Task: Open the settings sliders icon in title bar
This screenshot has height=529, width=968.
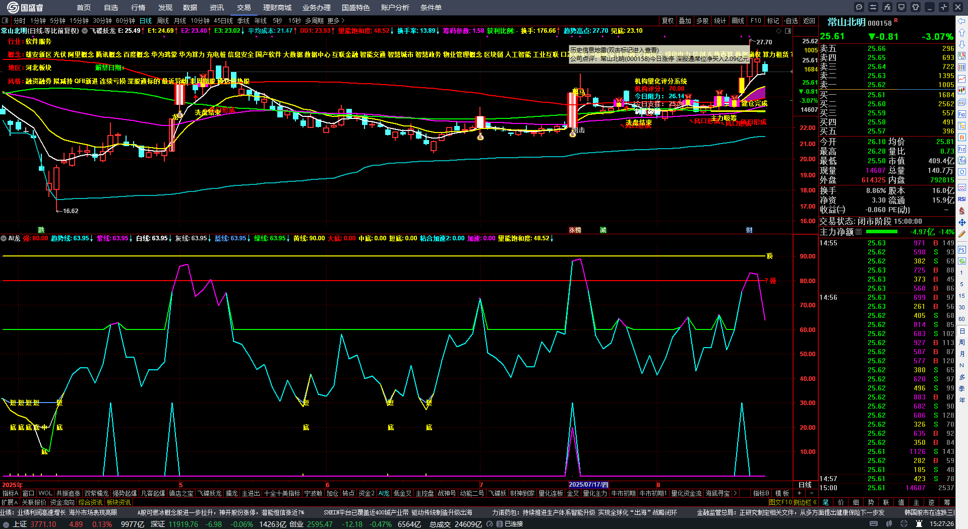Action: 873,7
